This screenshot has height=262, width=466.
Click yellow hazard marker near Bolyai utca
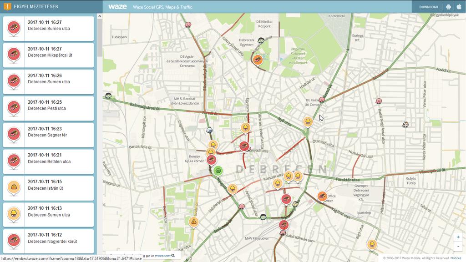(193, 222)
